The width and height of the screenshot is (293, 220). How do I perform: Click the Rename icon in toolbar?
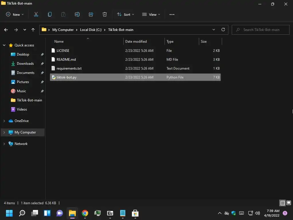click(77, 14)
